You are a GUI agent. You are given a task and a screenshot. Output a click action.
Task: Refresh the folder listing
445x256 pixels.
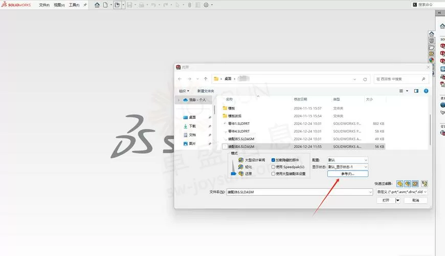(x=365, y=79)
